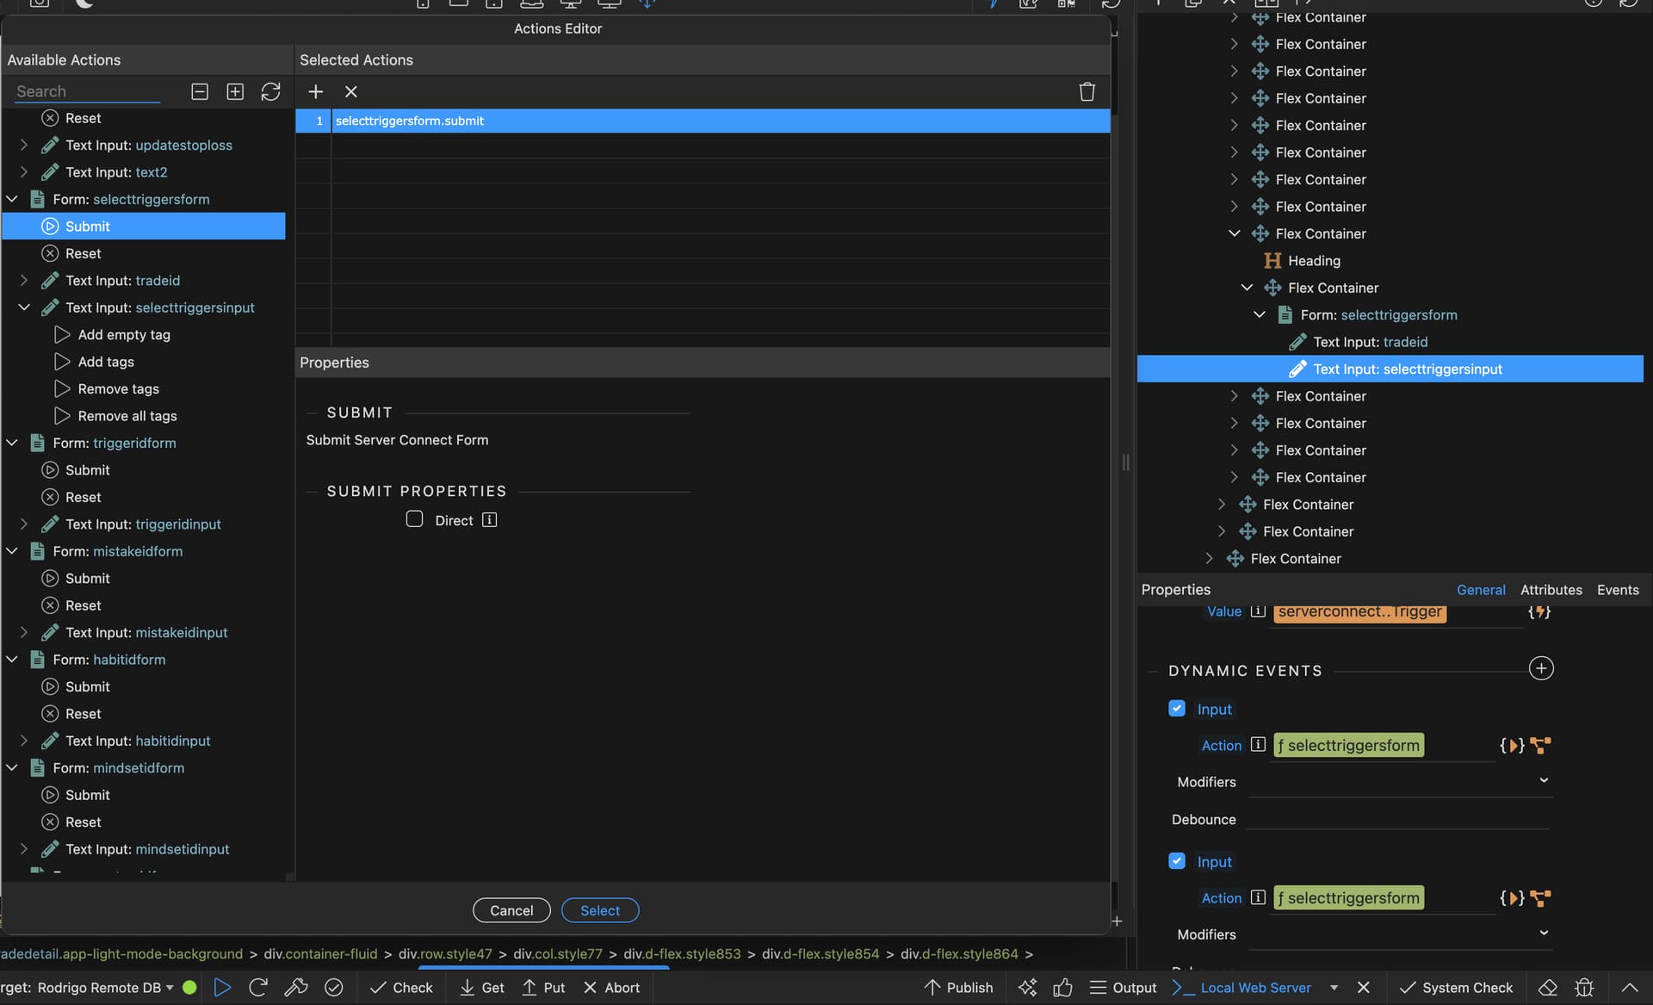Click the Search field in Available Actions
This screenshot has height=1005, width=1653.
tap(86, 91)
